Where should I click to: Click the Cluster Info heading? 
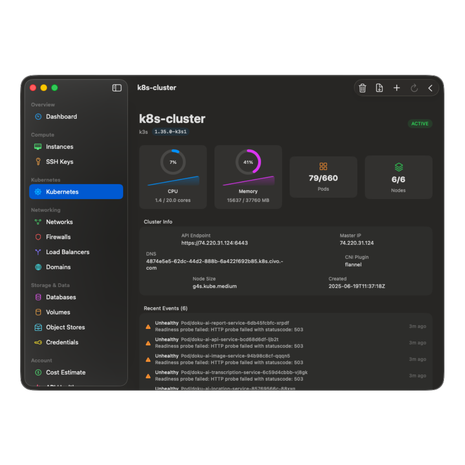click(x=158, y=222)
